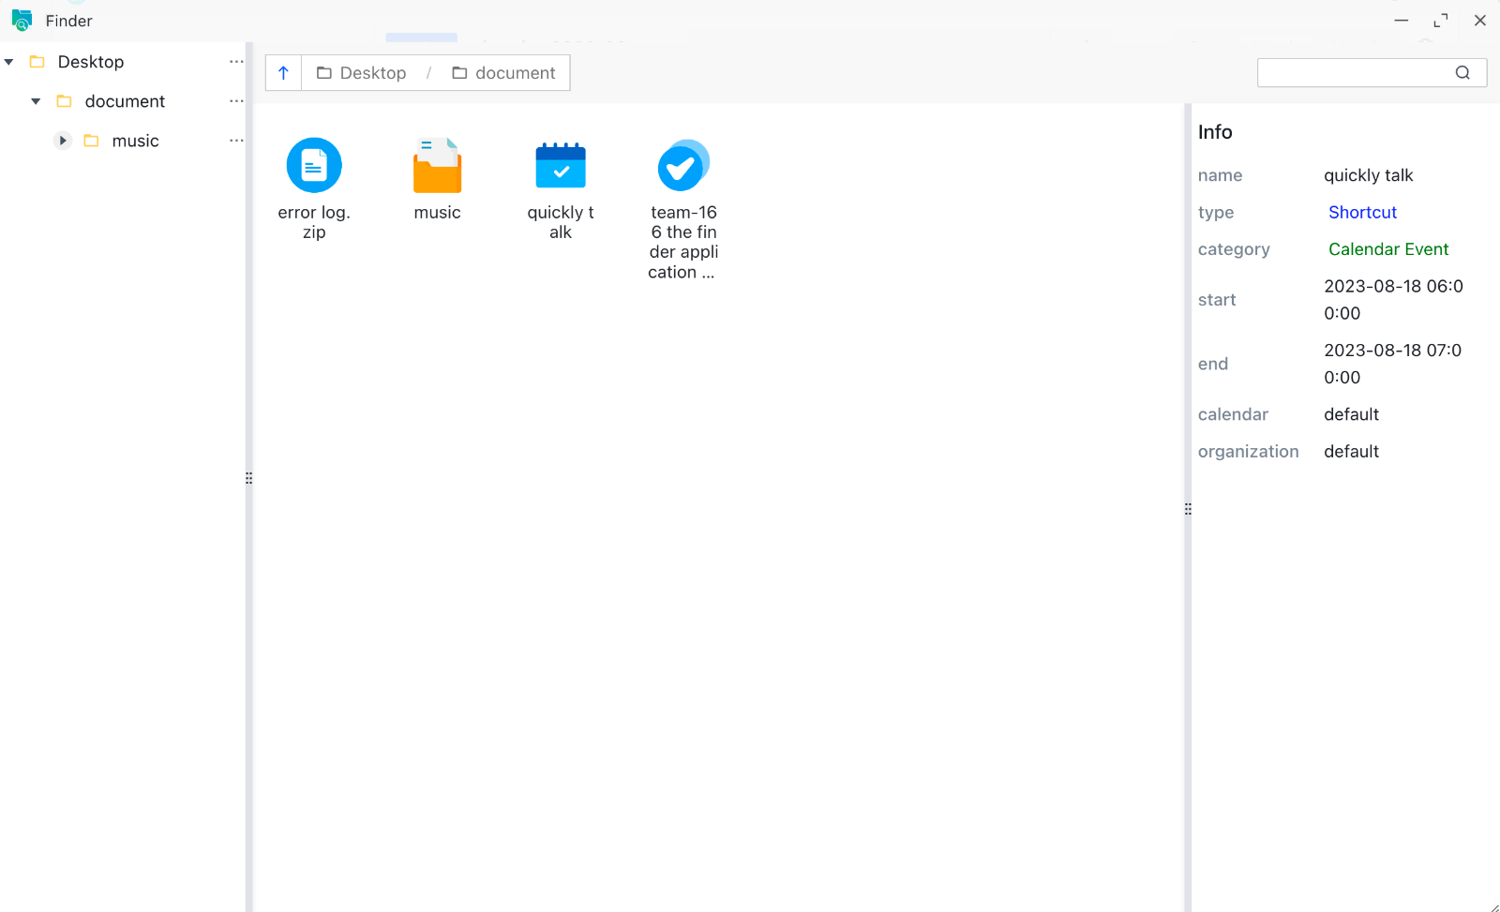Click the Calendar Event category link
Screen dimensions: 1500x912
pos(1388,249)
